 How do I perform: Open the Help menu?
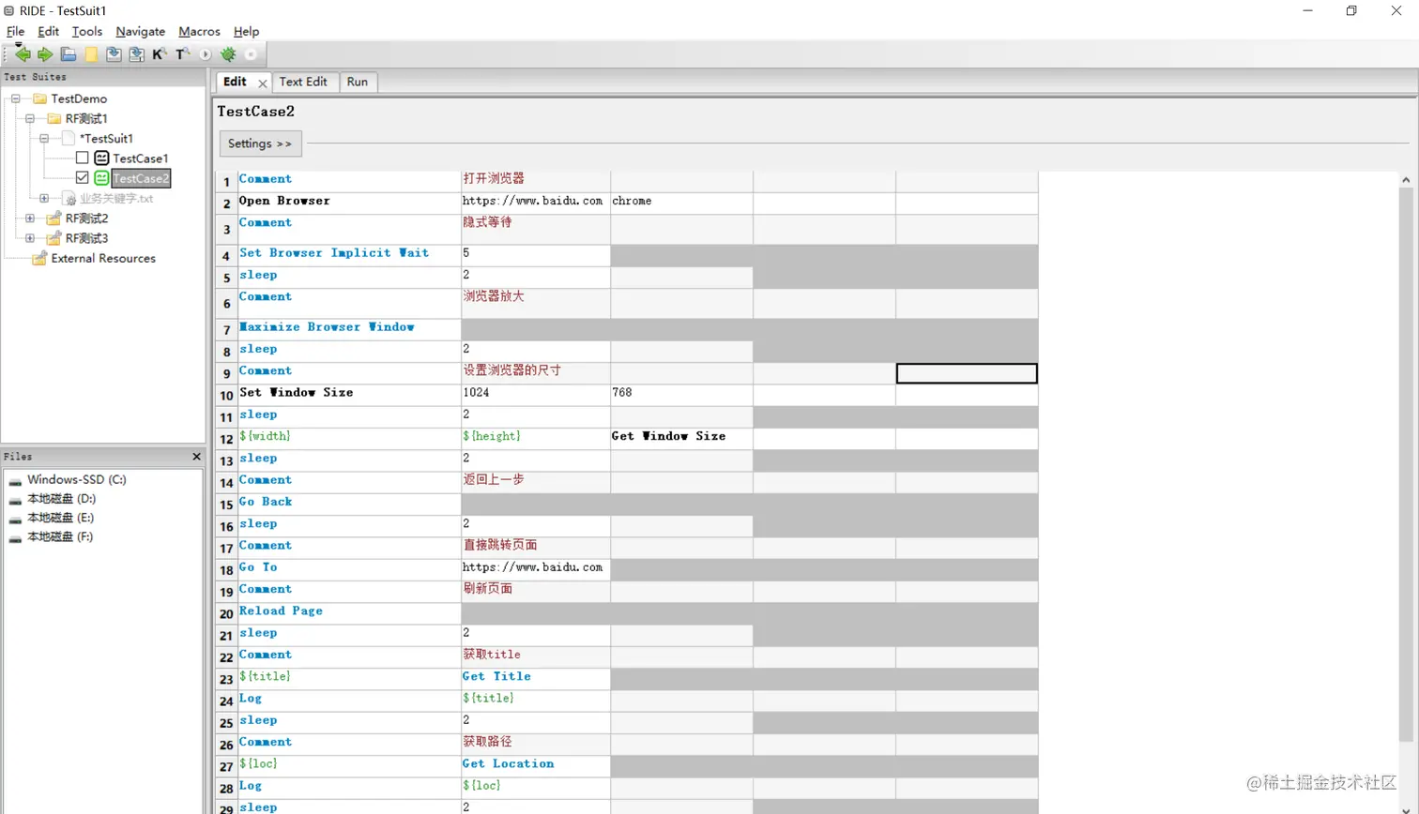[246, 31]
